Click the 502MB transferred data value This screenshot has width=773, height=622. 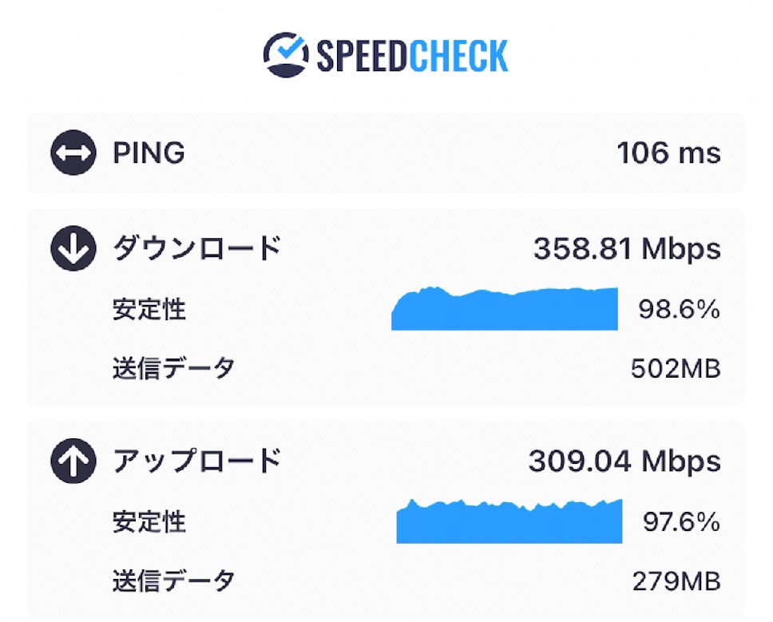pos(676,369)
